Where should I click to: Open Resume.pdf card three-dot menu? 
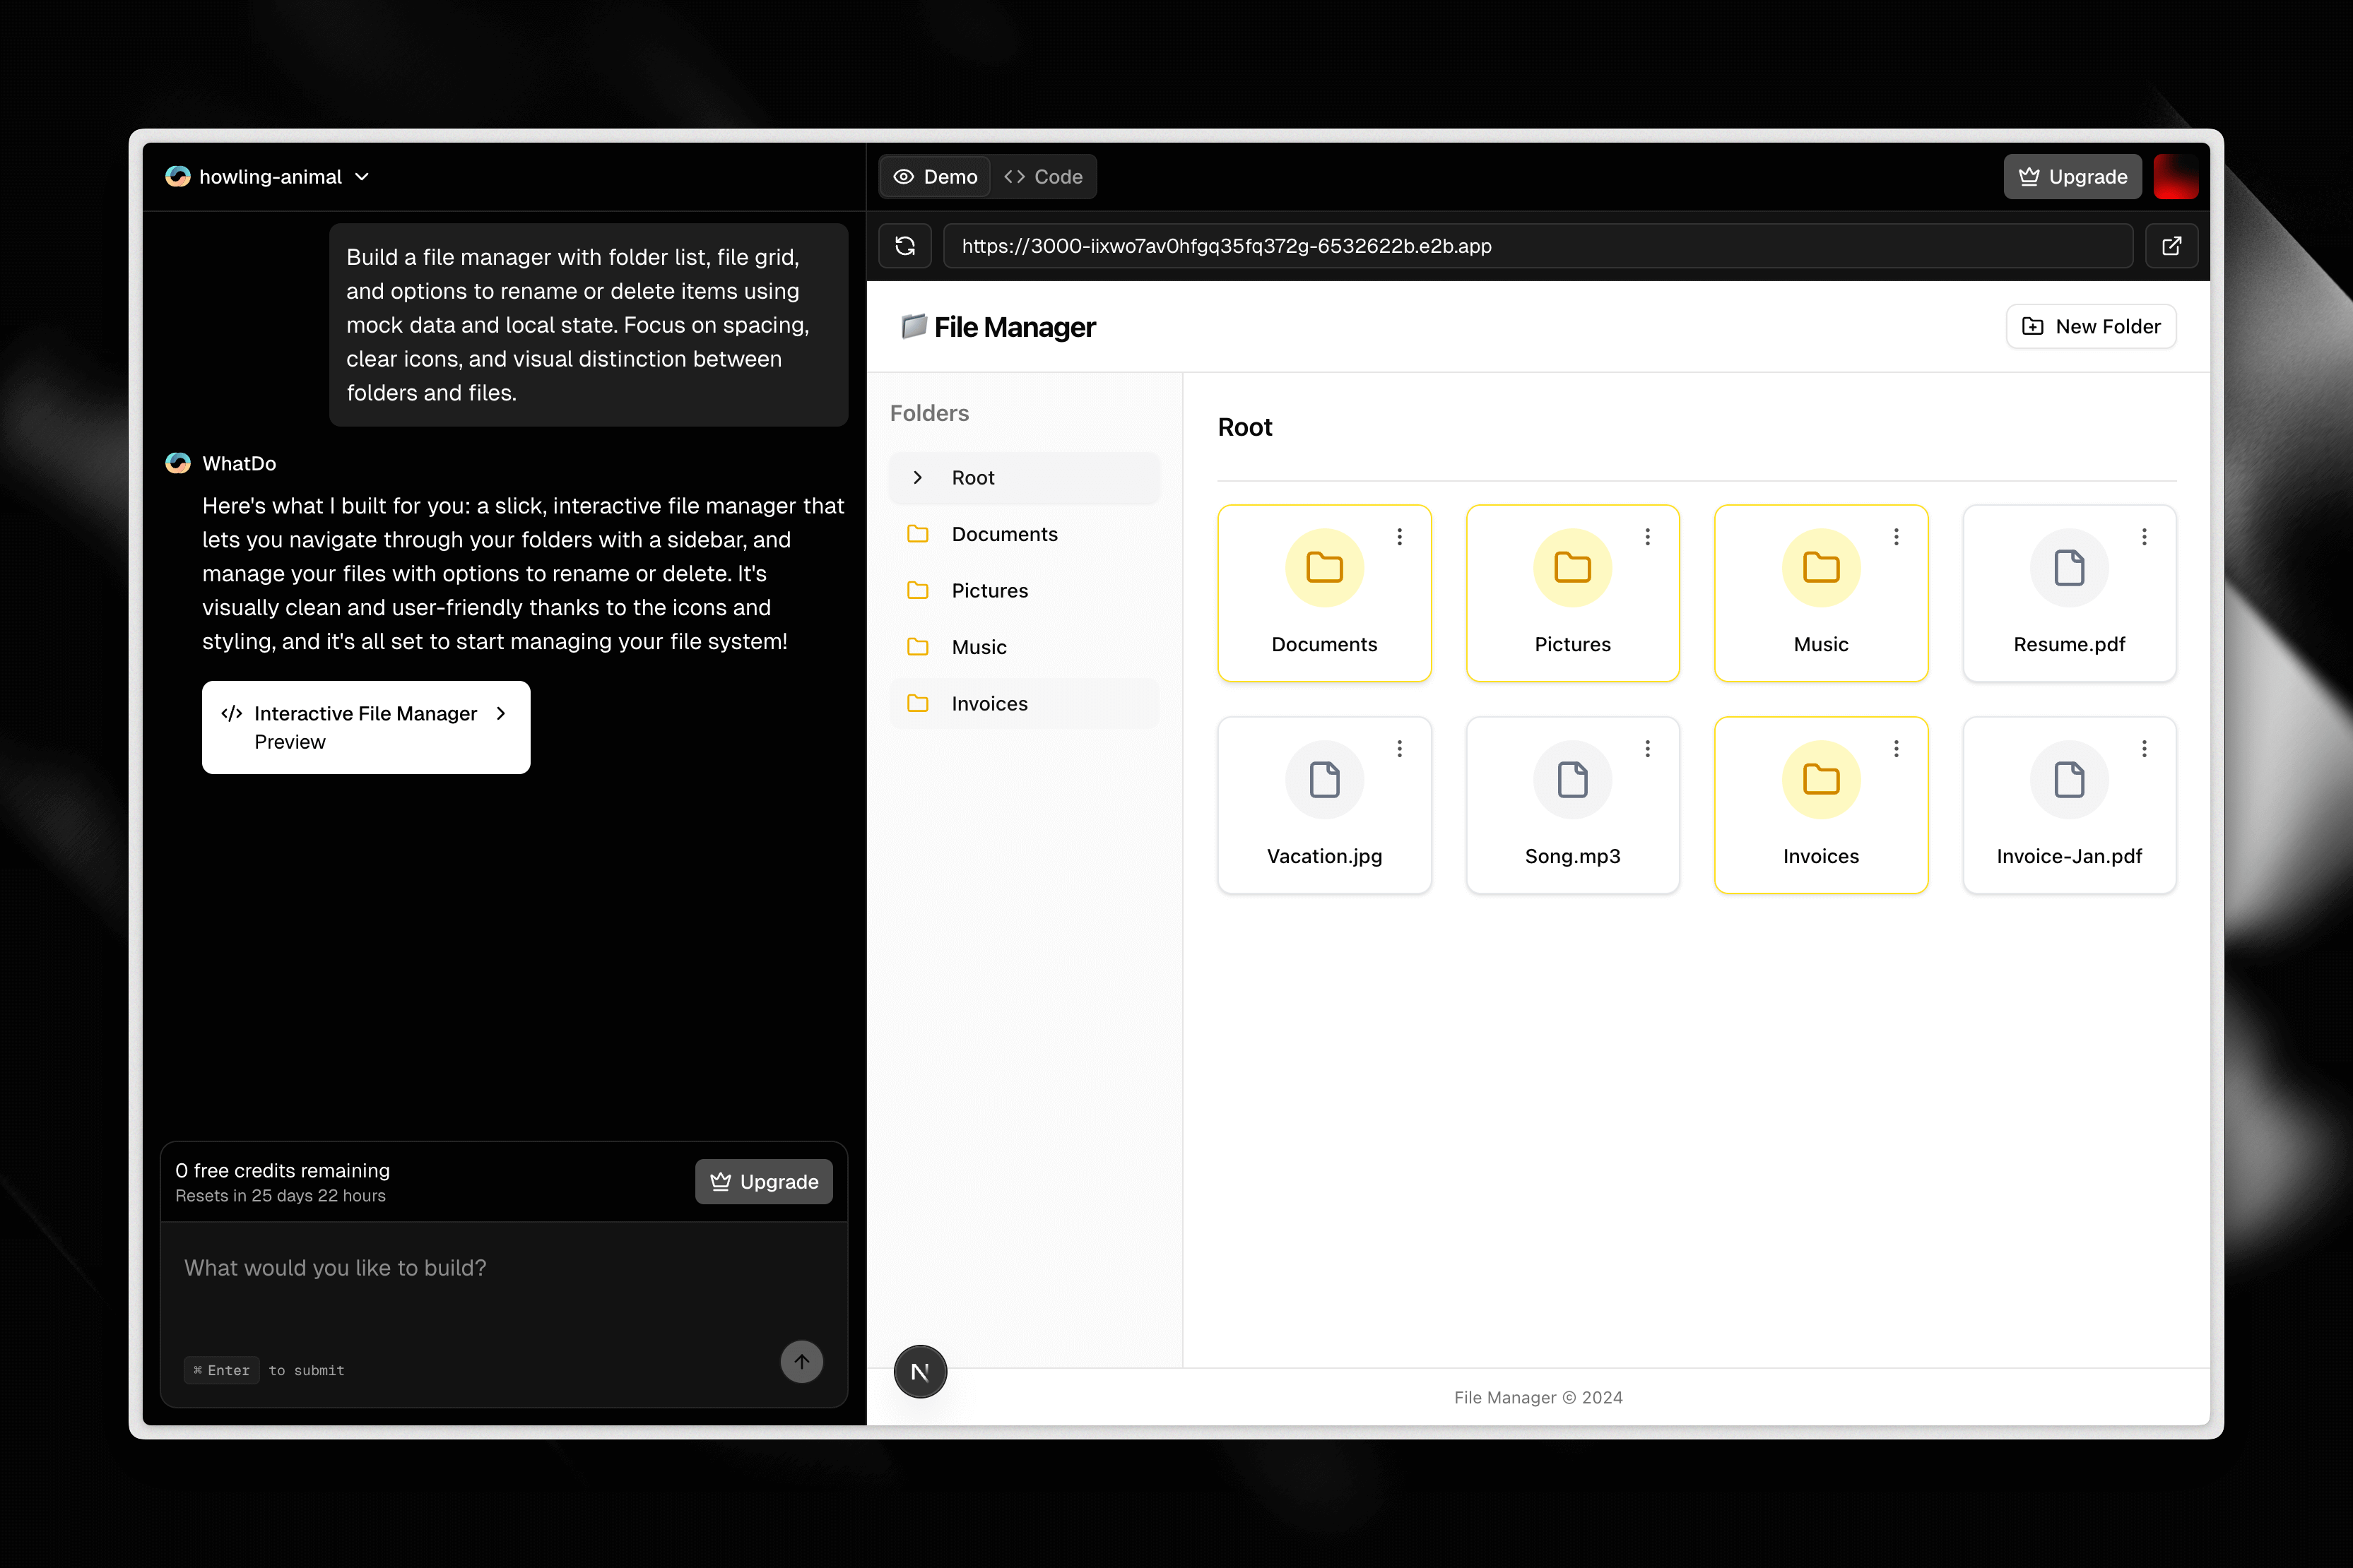2144,537
